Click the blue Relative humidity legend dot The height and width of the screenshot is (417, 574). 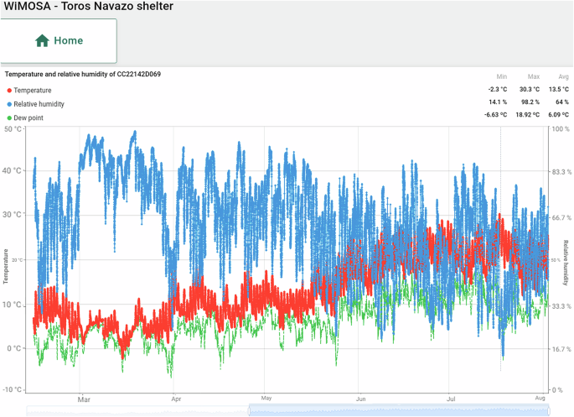point(9,104)
